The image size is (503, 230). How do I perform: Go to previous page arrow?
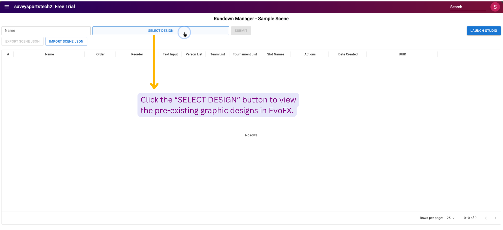[x=486, y=218]
